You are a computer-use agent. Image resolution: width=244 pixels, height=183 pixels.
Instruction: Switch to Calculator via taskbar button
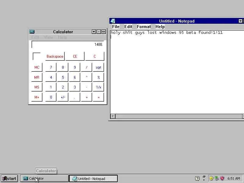[x=44, y=178]
